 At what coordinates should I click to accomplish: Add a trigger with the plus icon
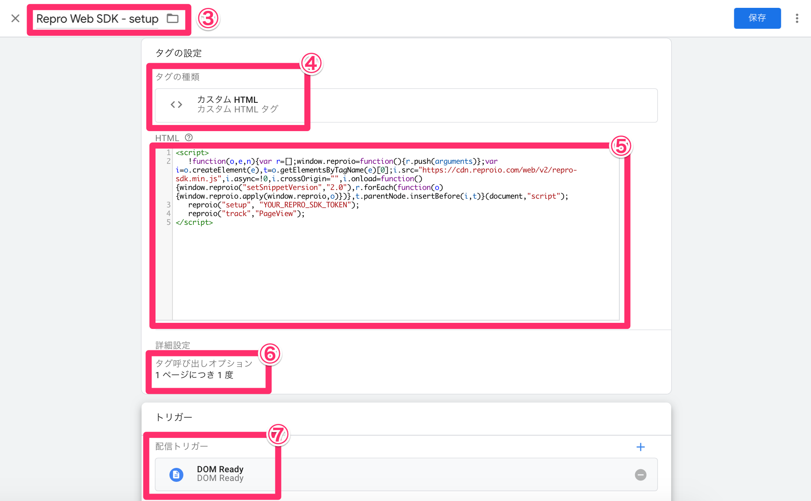[x=640, y=447]
